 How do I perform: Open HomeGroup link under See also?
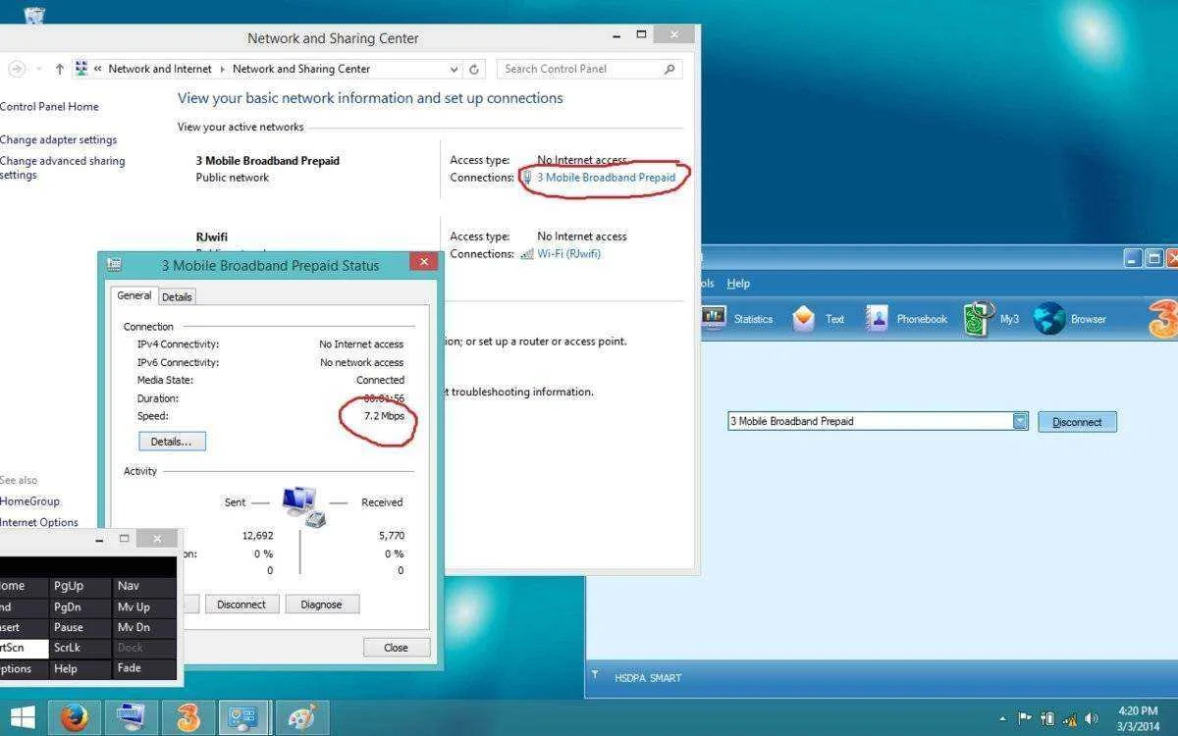[29, 500]
